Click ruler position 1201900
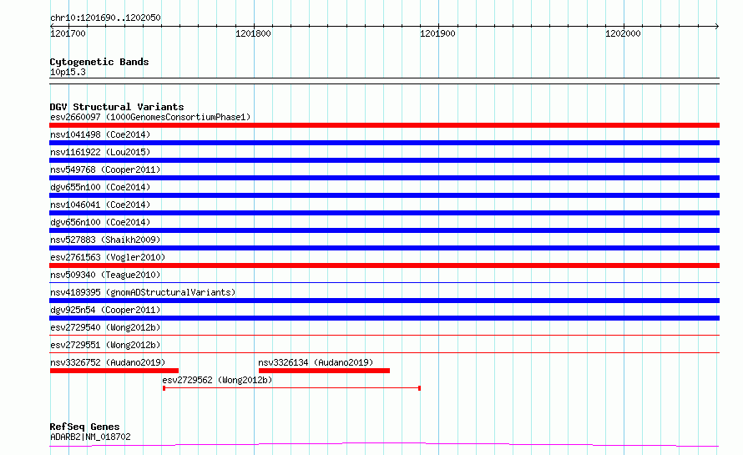This screenshot has width=743, height=455. click(x=437, y=33)
